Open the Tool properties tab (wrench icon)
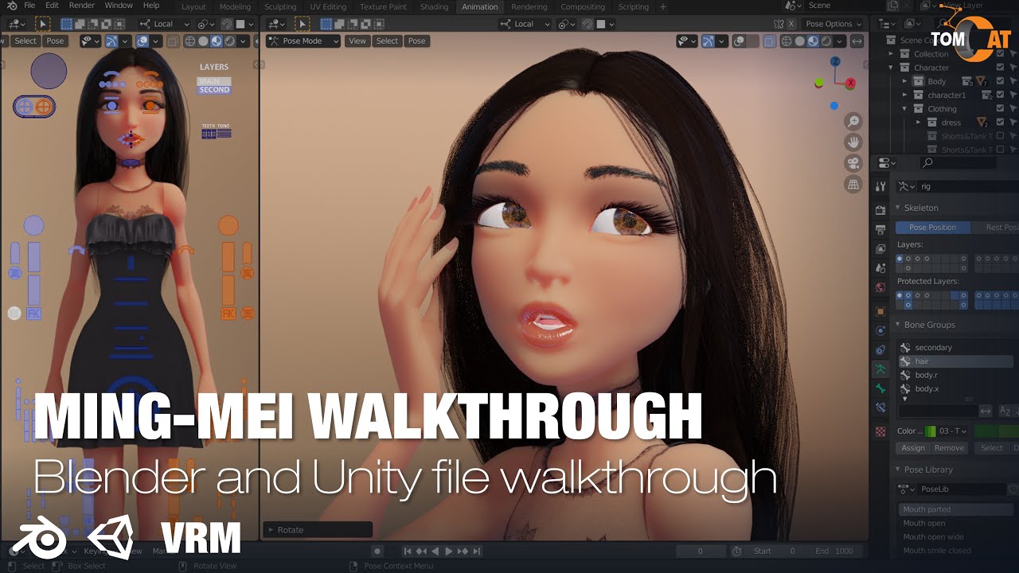Screen dimensions: 1019x573 coord(880,186)
